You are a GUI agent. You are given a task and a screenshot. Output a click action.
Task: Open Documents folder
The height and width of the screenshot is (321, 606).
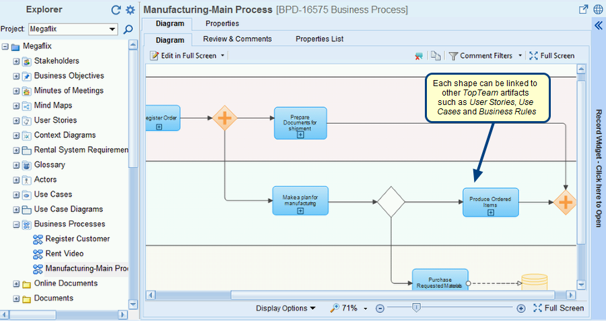pos(53,298)
